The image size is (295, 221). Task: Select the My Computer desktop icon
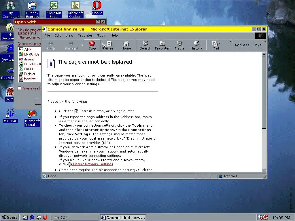tap(11, 9)
